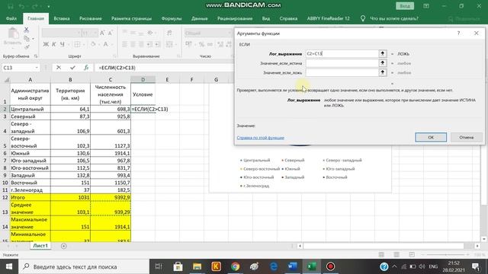Switch to the Разметка страницы tab

[131, 18]
